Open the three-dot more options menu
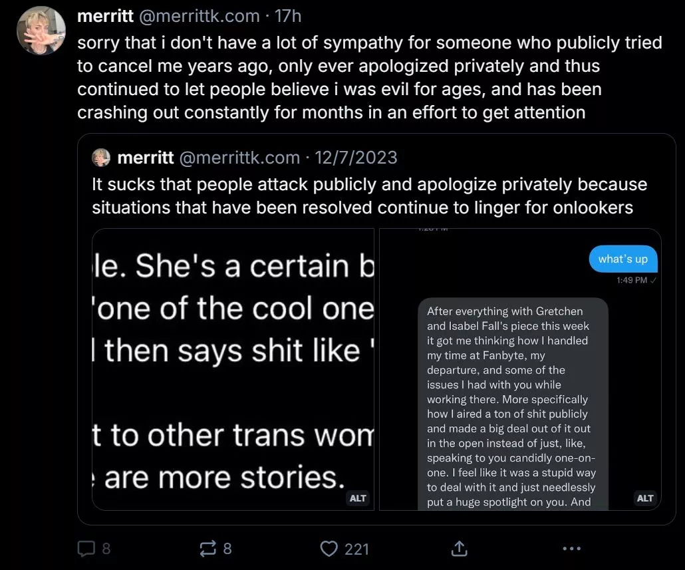The height and width of the screenshot is (570, 685). (571, 548)
